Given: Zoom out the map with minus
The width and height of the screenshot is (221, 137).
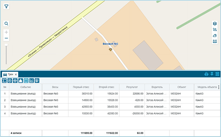Looking at the screenshot, I should click(6, 38).
